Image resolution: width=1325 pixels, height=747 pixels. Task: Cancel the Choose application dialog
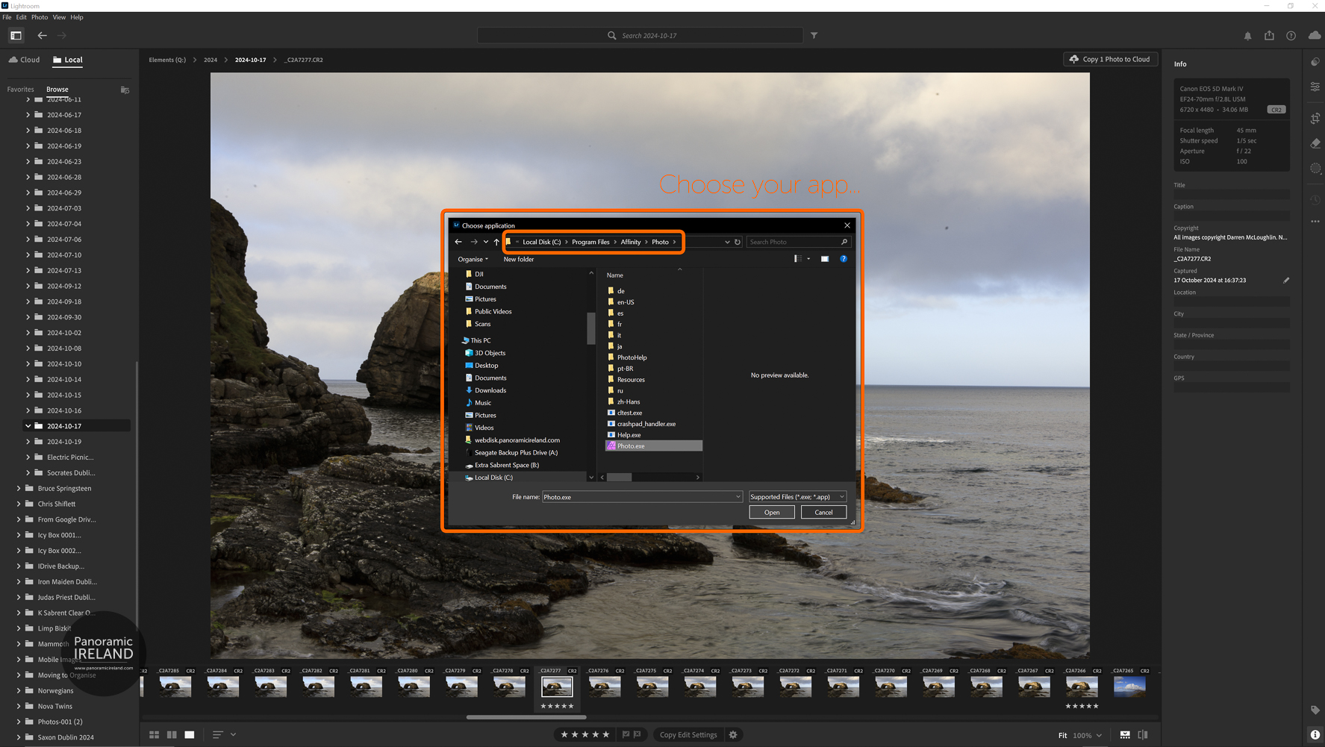click(823, 512)
